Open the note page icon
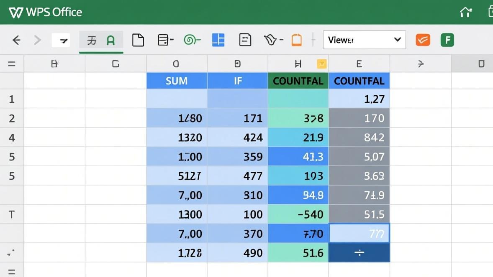Image resolution: width=493 pixels, height=277 pixels. point(245,40)
